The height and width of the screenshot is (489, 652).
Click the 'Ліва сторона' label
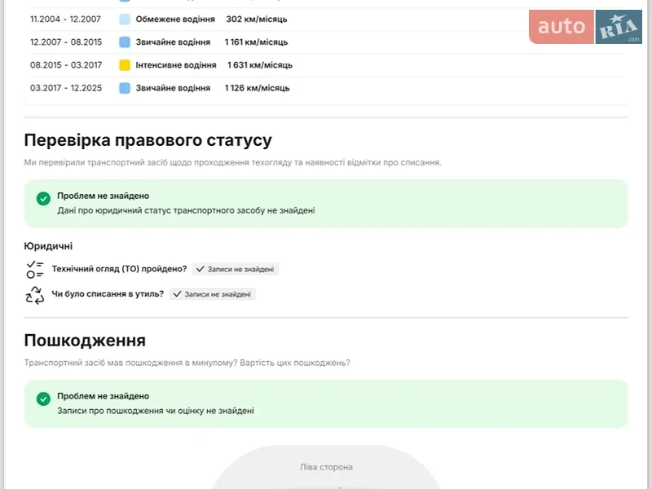(x=327, y=467)
